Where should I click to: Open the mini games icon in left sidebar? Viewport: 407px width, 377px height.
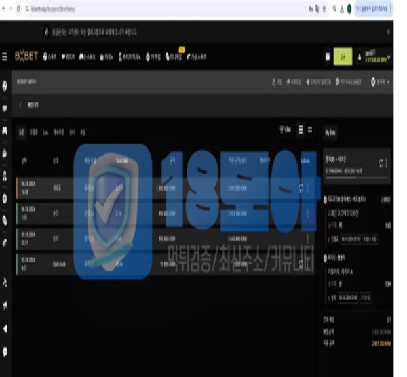pos(5,220)
